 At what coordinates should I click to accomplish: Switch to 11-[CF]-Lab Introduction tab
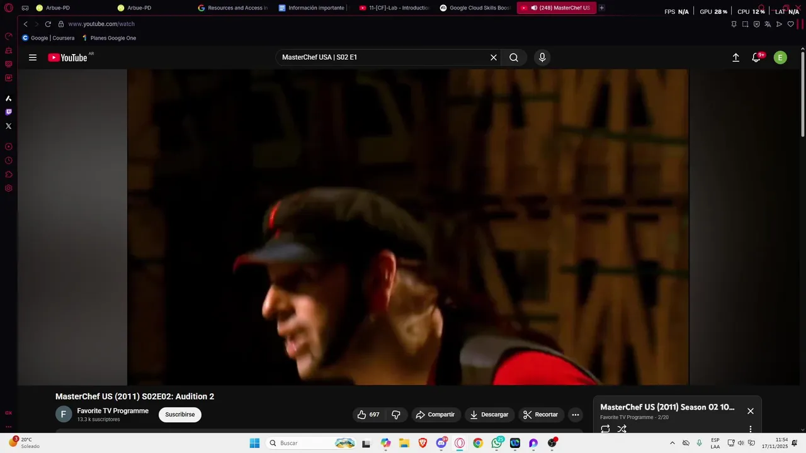tap(394, 8)
